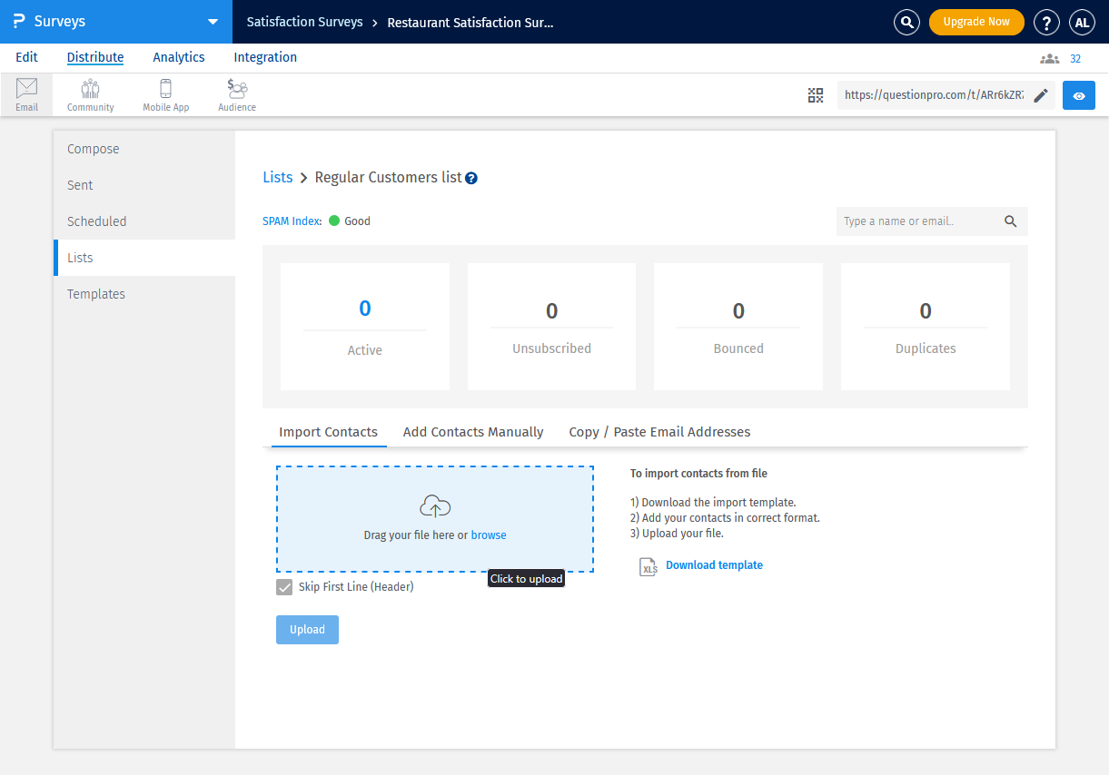Preview the survey with eye button
Screen dimensions: 1109x775
[x=1079, y=95]
